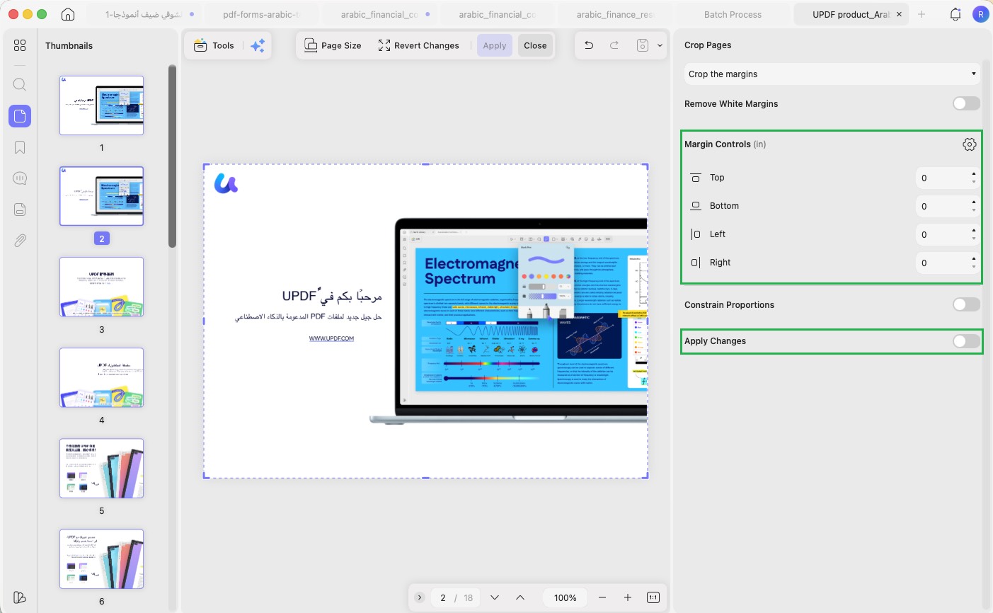The image size is (993, 613).
Task: Select page 1 thumbnail
Action: click(102, 105)
